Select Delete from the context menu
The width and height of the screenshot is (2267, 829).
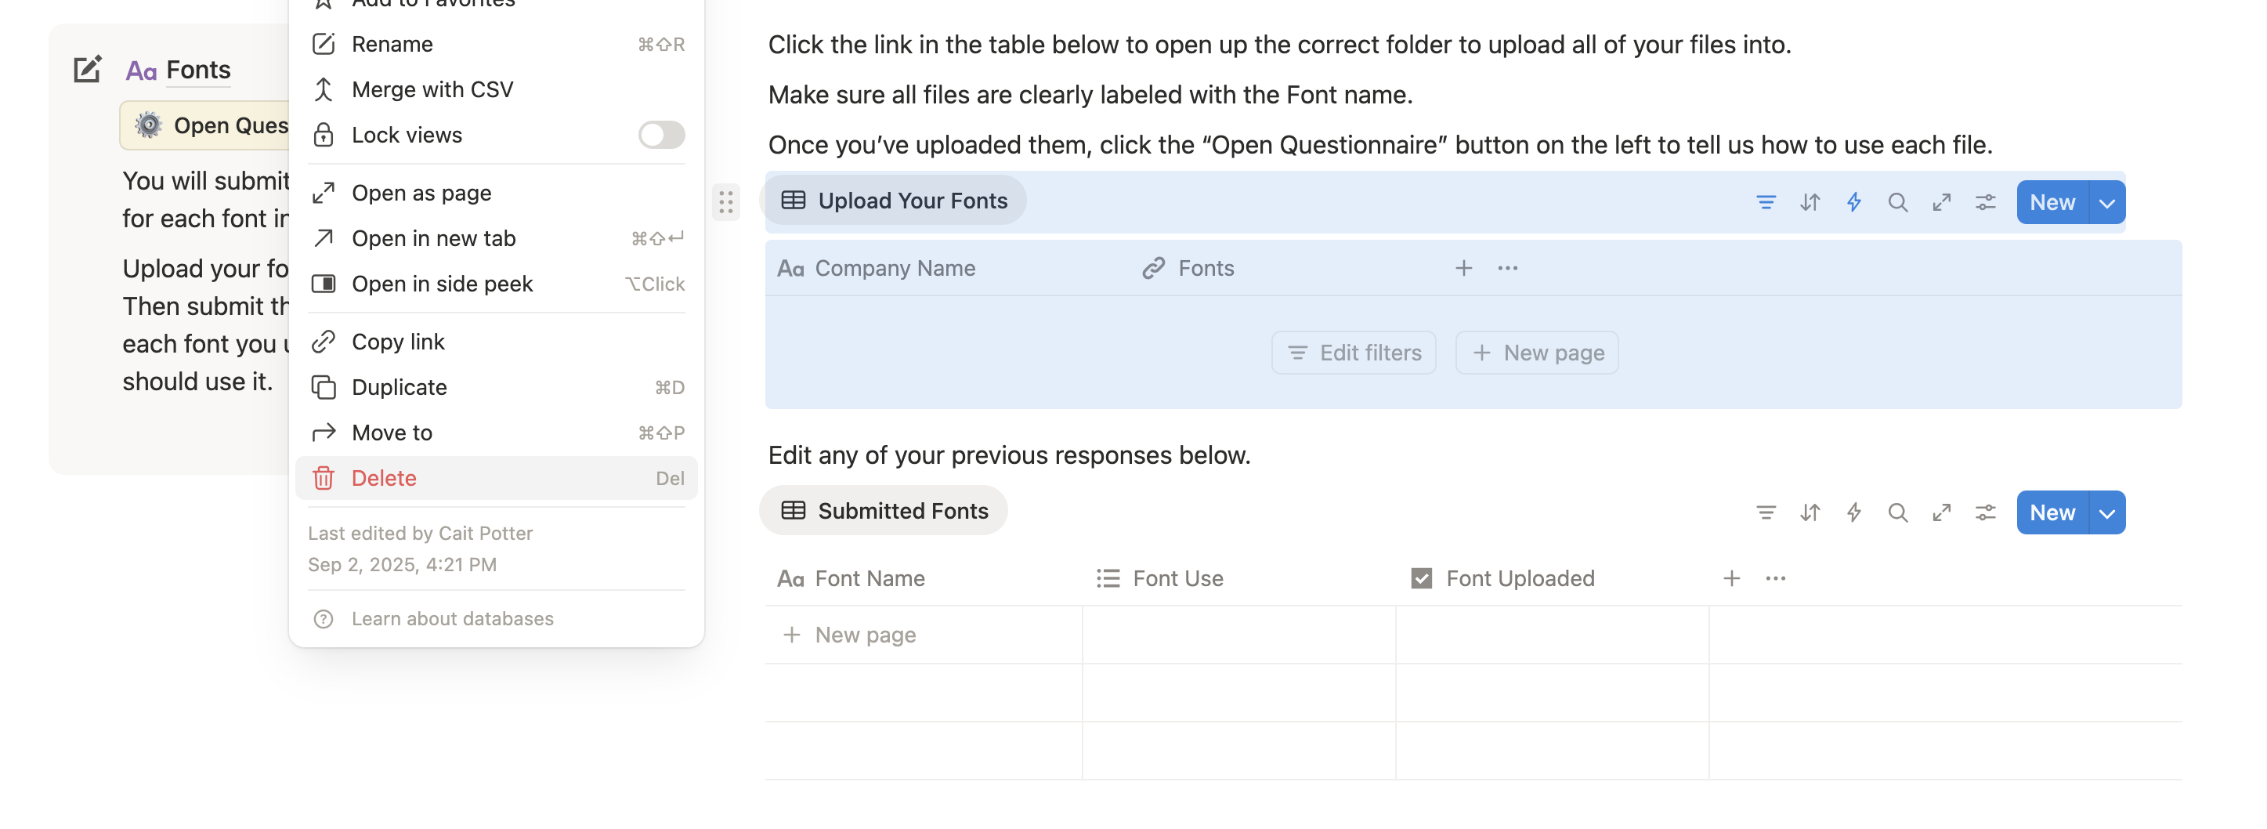pos(384,478)
